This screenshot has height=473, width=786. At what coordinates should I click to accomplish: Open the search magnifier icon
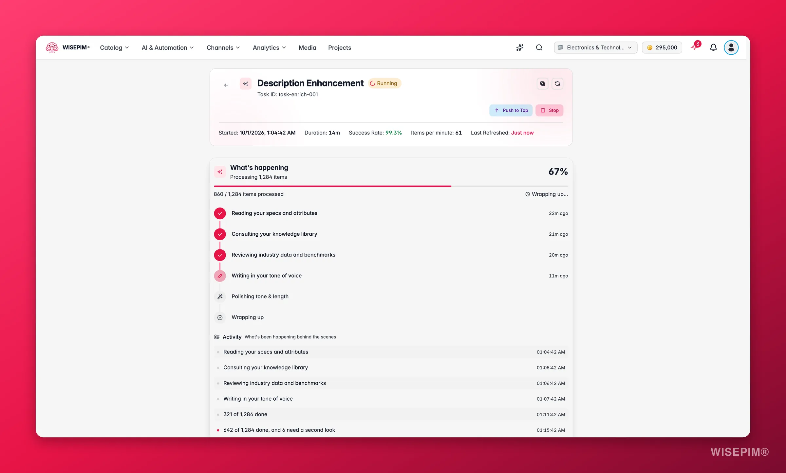point(539,48)
